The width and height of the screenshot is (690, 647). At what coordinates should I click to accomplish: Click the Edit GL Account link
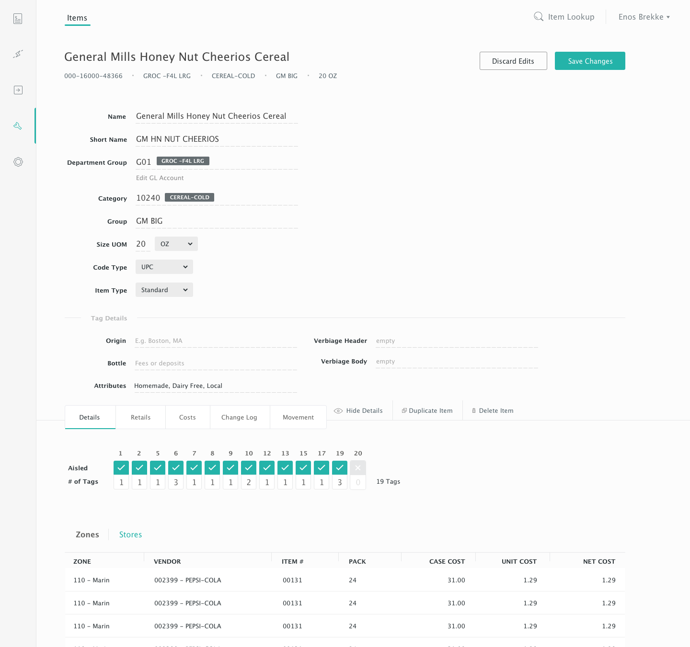(160, 178)
